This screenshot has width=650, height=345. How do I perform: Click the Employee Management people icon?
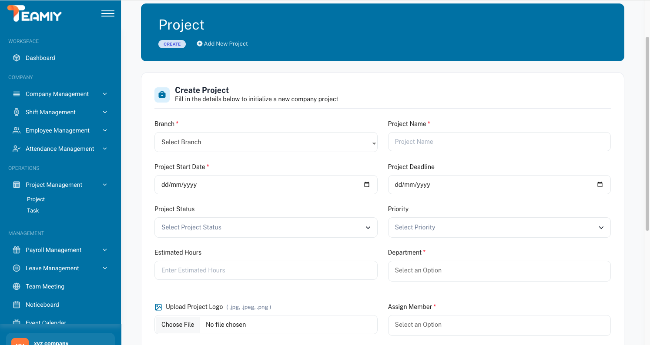point(17,130)
